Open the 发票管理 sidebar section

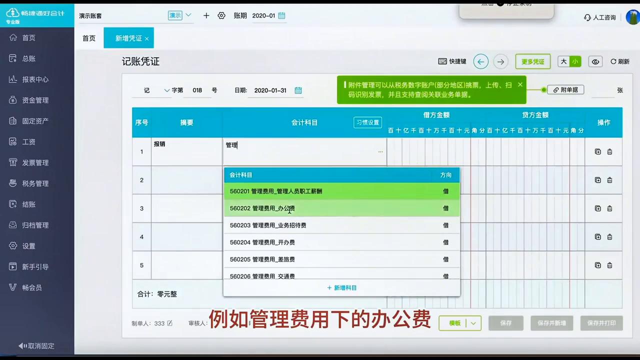coord(35,162)
